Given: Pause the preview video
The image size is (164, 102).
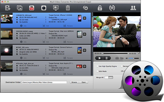Looking at the screenshot, I should click(x=107, y=58).
